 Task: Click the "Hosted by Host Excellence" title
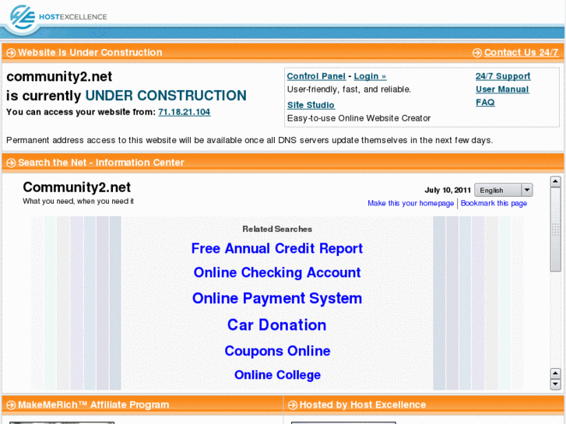pyautogui.click(x=363, y=405)
